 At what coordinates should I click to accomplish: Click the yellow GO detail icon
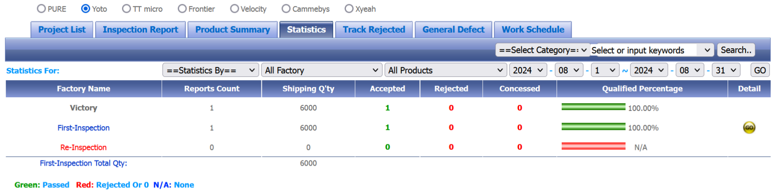click(749, 127)
